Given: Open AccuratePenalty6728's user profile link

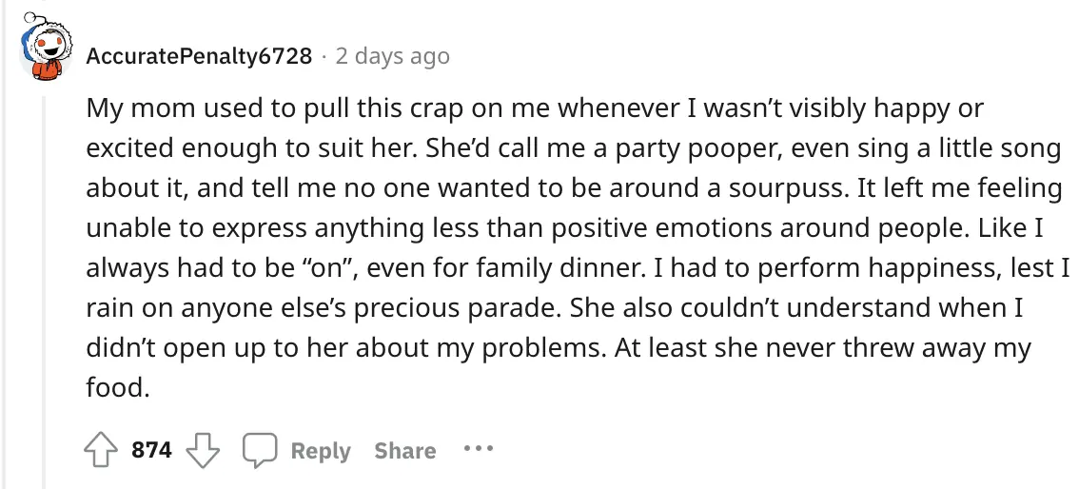Looking at the screenshot, I should [199, 56].
